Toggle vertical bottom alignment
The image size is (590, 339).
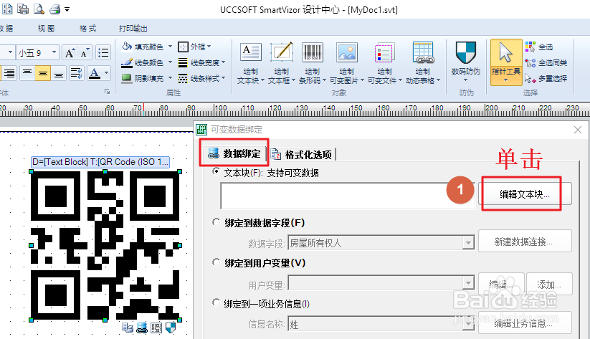click(58, 73)
